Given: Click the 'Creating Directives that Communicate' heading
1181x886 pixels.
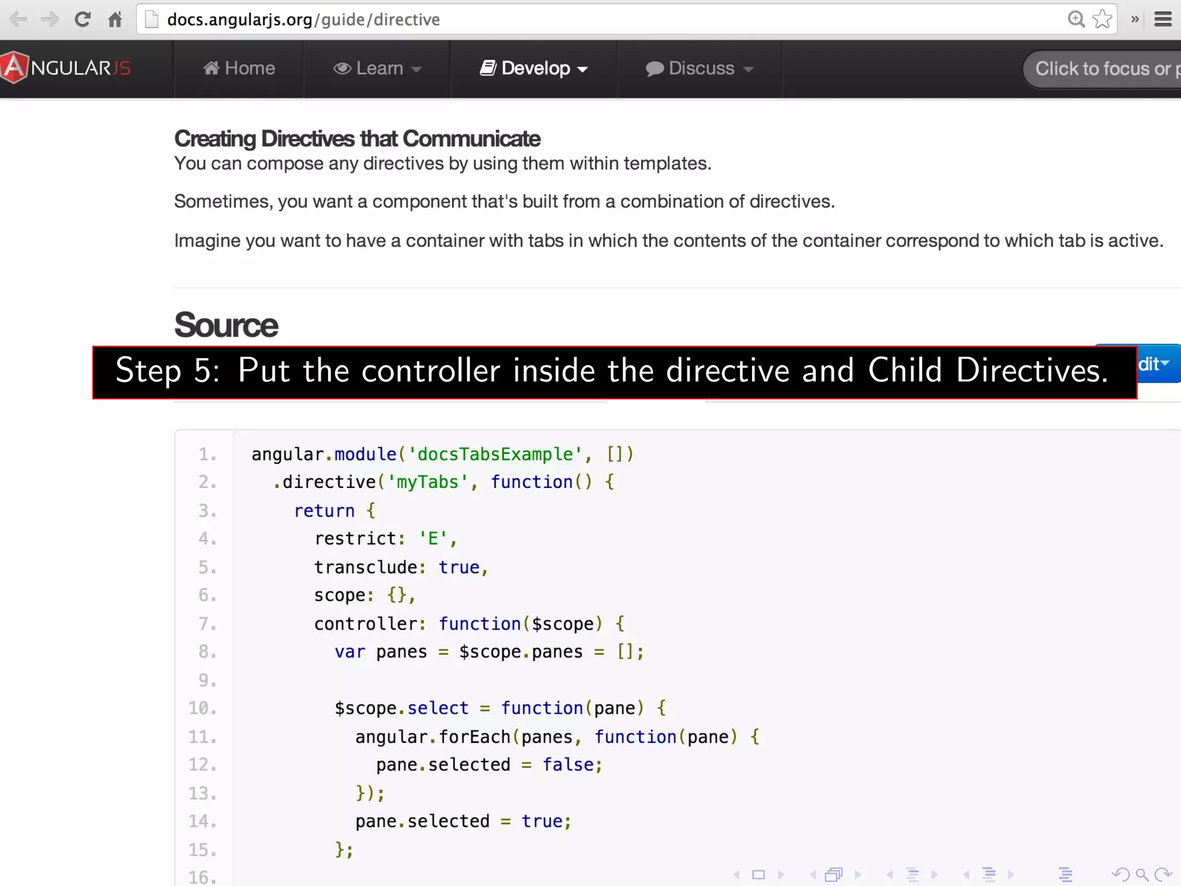Looking at the screenshot, I should tap(358, 138).
